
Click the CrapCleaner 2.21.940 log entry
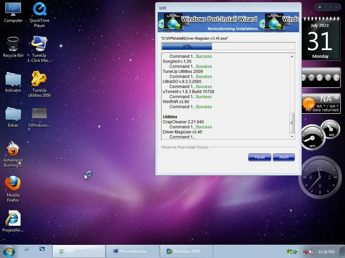(183, 122)
